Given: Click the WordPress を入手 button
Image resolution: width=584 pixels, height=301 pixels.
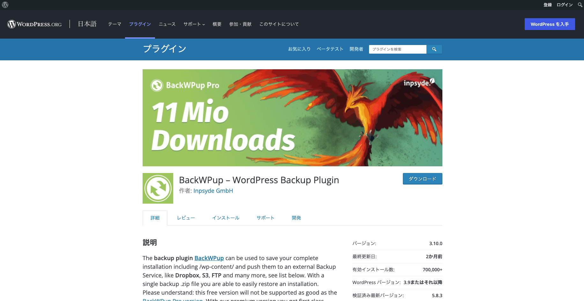Looking at the screenshot, I should point(550,24).
